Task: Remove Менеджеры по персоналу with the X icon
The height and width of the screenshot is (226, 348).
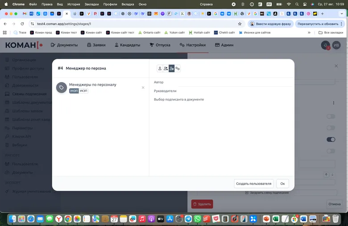Action: pyautogui.click(x=143, y=87)
